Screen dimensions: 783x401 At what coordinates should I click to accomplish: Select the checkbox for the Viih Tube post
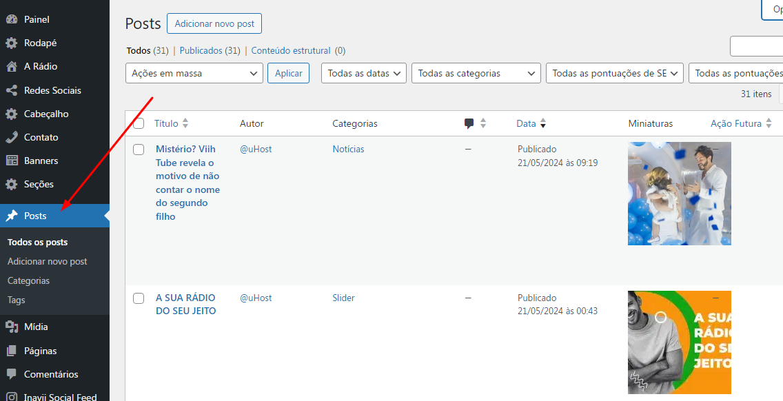pyautogui.click(x=139, y=149)
